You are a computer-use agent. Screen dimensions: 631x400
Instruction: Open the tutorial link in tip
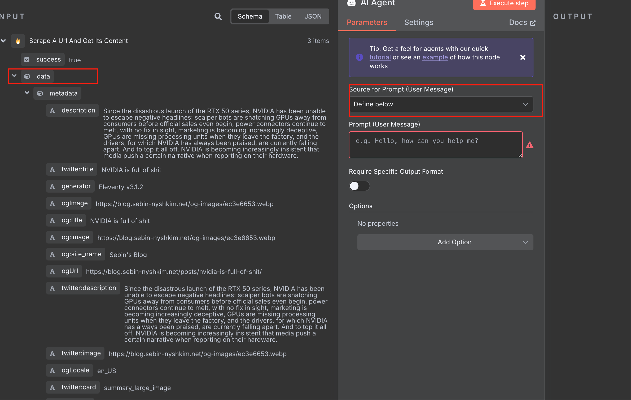click(380, 57)
